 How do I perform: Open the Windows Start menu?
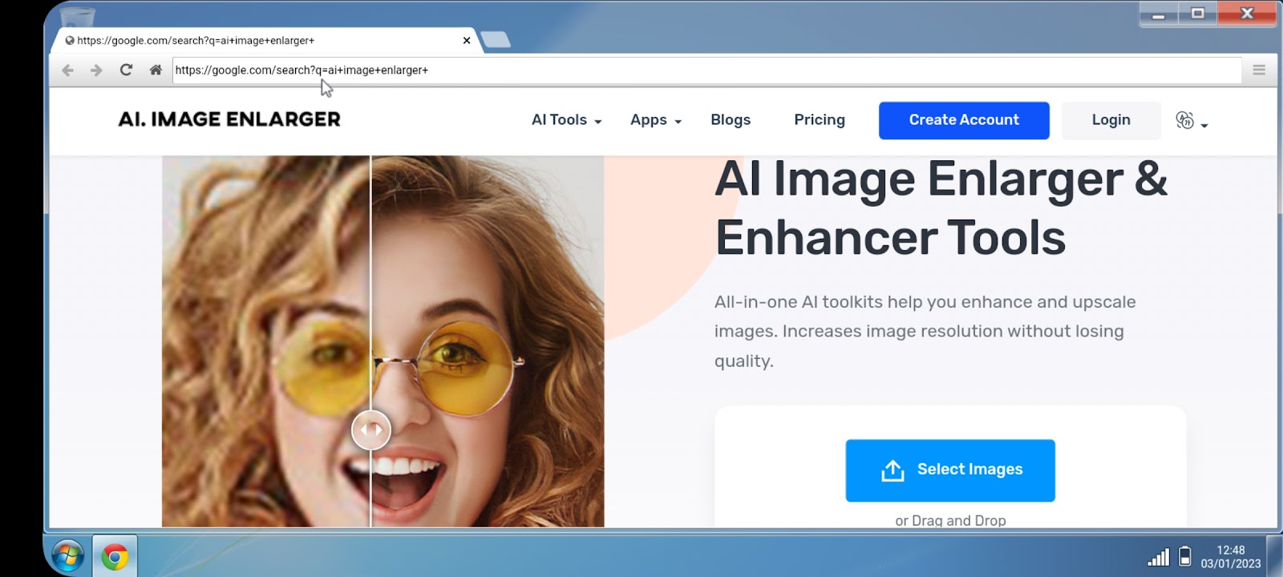coord(67,556)
